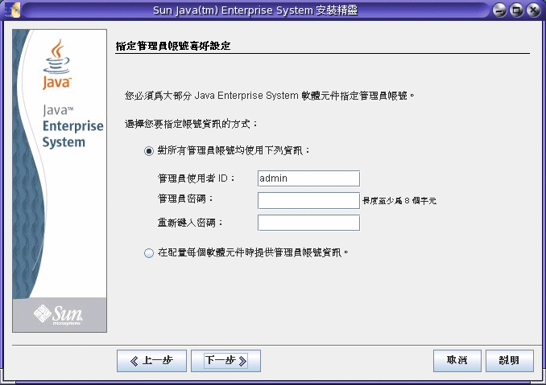
Task: Open the window menu icon in title bar
Action: [12, 10]
